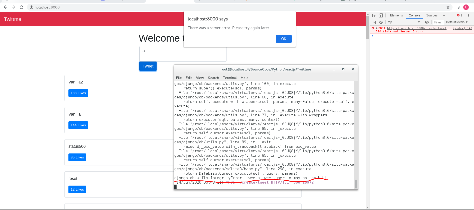Image resolution: width=474 pixels, height=210 pixels.
Task: Click the console input prompt arrow
Action: (373, 36)
